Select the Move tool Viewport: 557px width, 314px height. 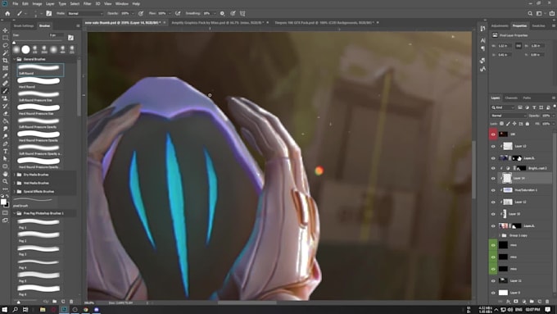point(5,30)
